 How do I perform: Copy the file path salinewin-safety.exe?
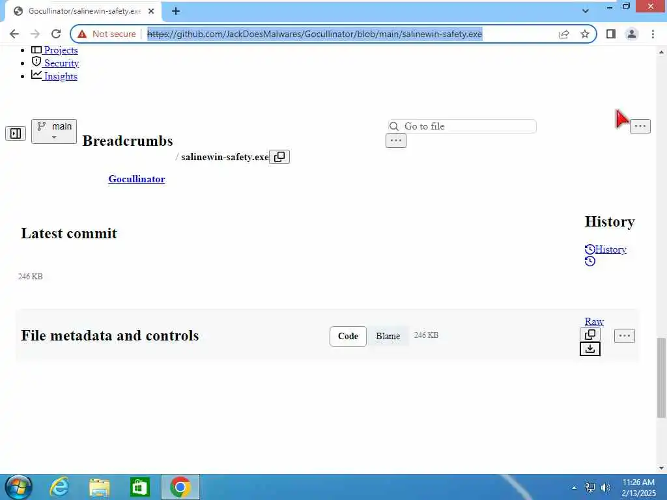click(x=279, y=157)
